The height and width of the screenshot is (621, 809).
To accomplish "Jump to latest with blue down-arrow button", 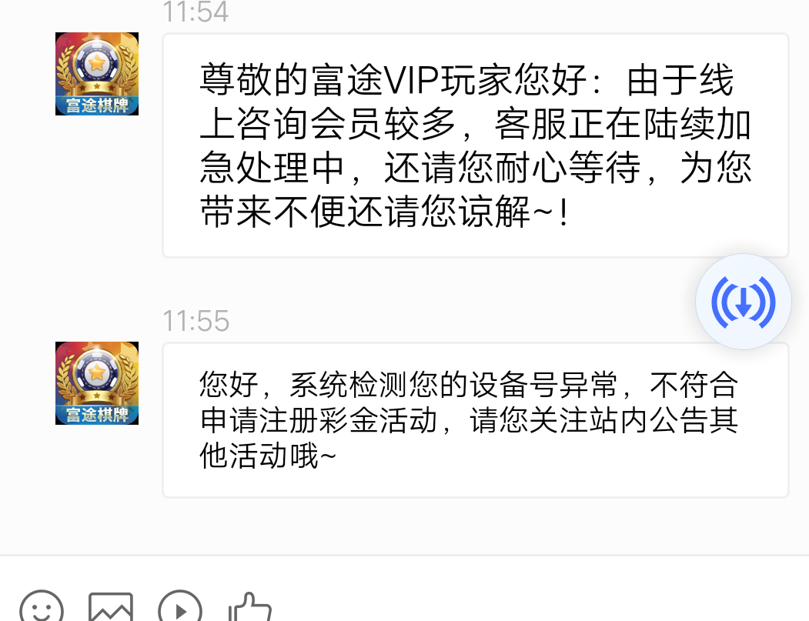I will (x=744, y=302).
